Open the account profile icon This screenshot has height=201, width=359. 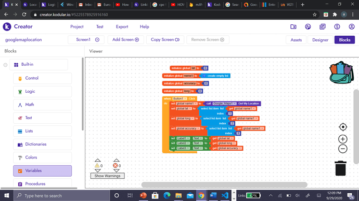[x=351, y=26]
